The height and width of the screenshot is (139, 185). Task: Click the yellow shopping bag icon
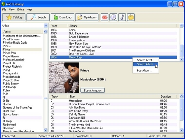tap(131, 17)
